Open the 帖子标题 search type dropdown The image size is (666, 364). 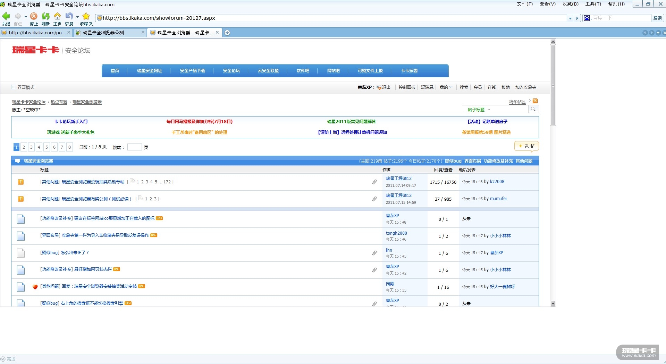(x=479, y=110)
